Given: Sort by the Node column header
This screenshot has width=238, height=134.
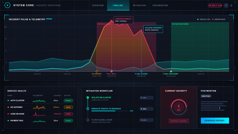Looking at the screenshot, I should pyautogui.click(x=10, y=95).
